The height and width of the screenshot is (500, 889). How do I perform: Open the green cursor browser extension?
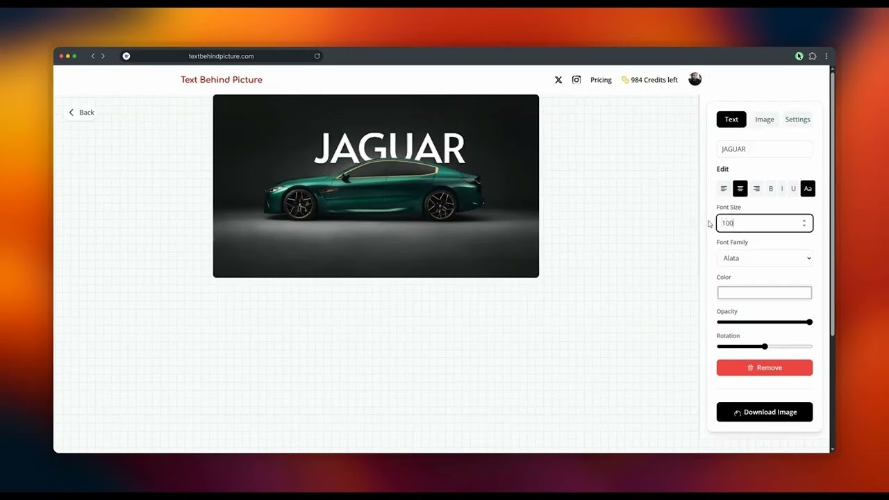(x=799, y=56)
